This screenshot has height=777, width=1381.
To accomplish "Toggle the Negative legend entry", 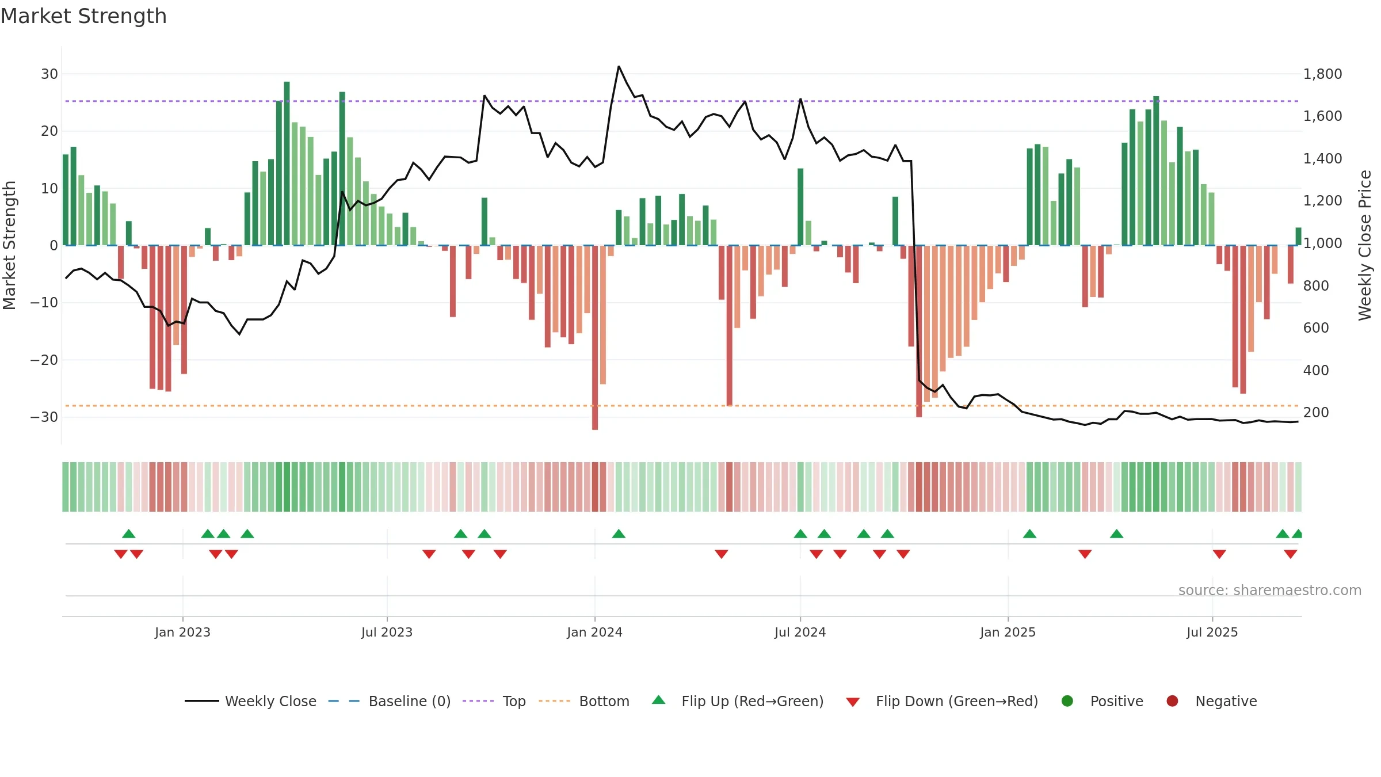I will pyautogui.click(x=1211, y=701).
